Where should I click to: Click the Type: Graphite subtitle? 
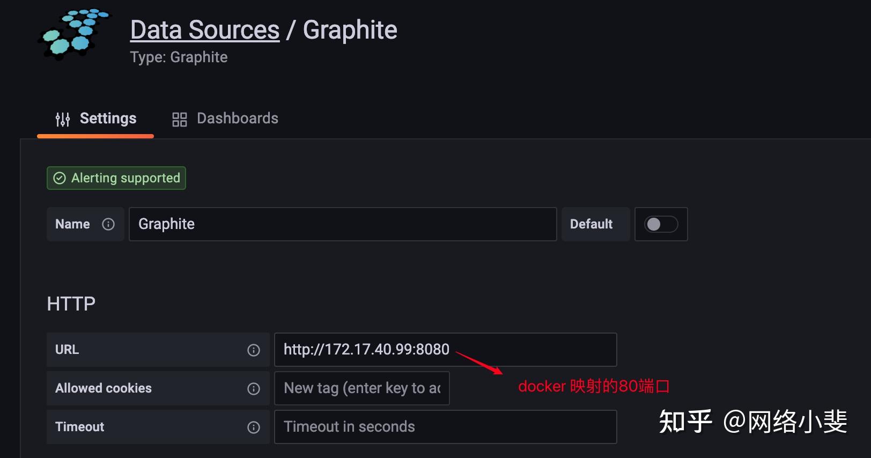[179, 57]
